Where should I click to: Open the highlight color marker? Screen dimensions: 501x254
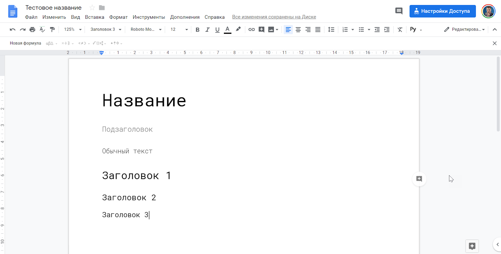click(238, 29)
